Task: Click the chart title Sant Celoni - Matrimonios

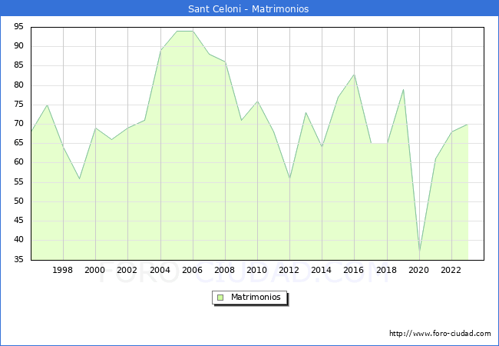Action: tap(249, 9)
